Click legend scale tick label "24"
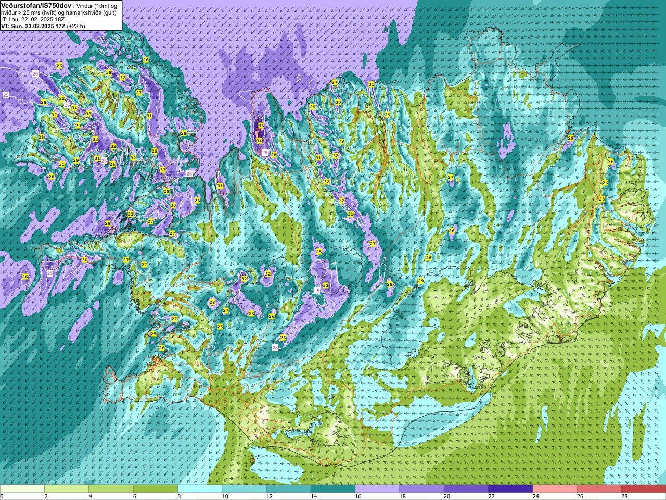This screenshot has width=666, height=500. [x=536, y=496]
